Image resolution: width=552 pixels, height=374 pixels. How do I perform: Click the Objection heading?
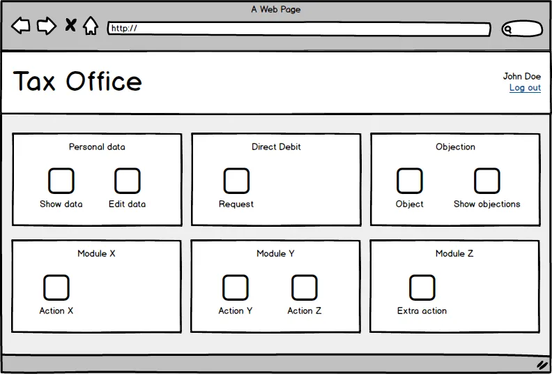tap(456, 147)
